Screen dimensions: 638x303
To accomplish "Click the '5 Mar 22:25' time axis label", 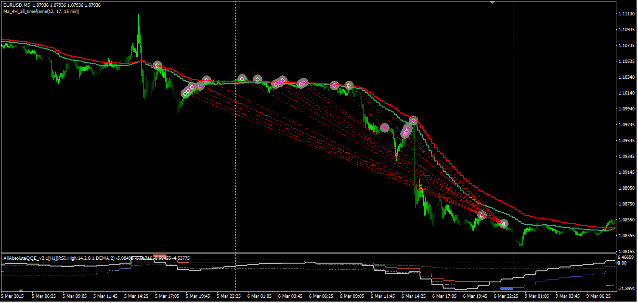I will tap(229, 296).
